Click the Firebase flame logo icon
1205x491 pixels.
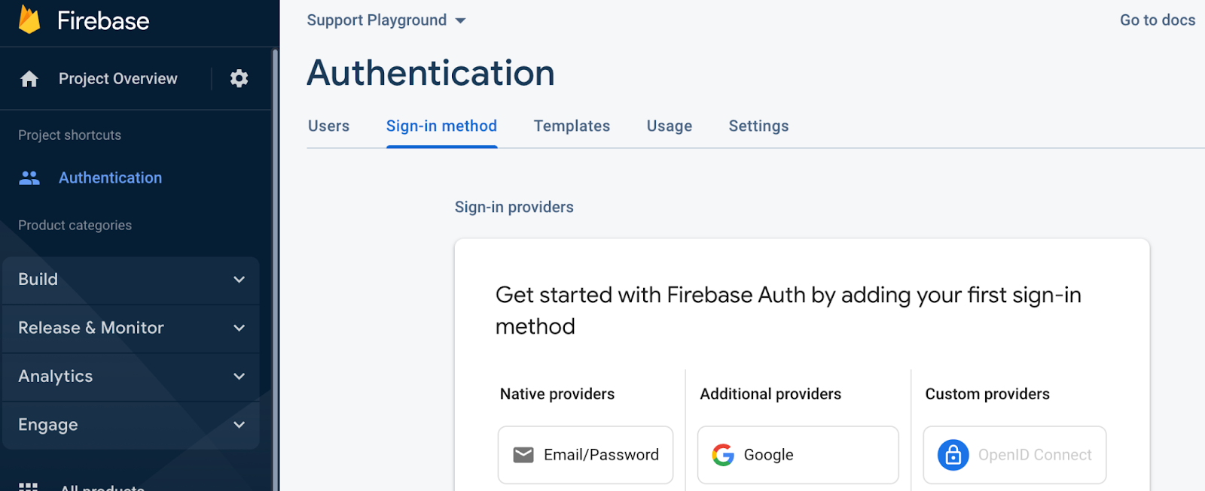[x=29, y=20]
